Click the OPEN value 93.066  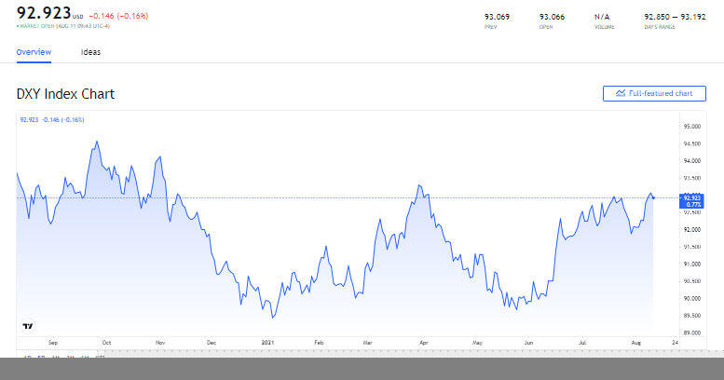(551, 17)
